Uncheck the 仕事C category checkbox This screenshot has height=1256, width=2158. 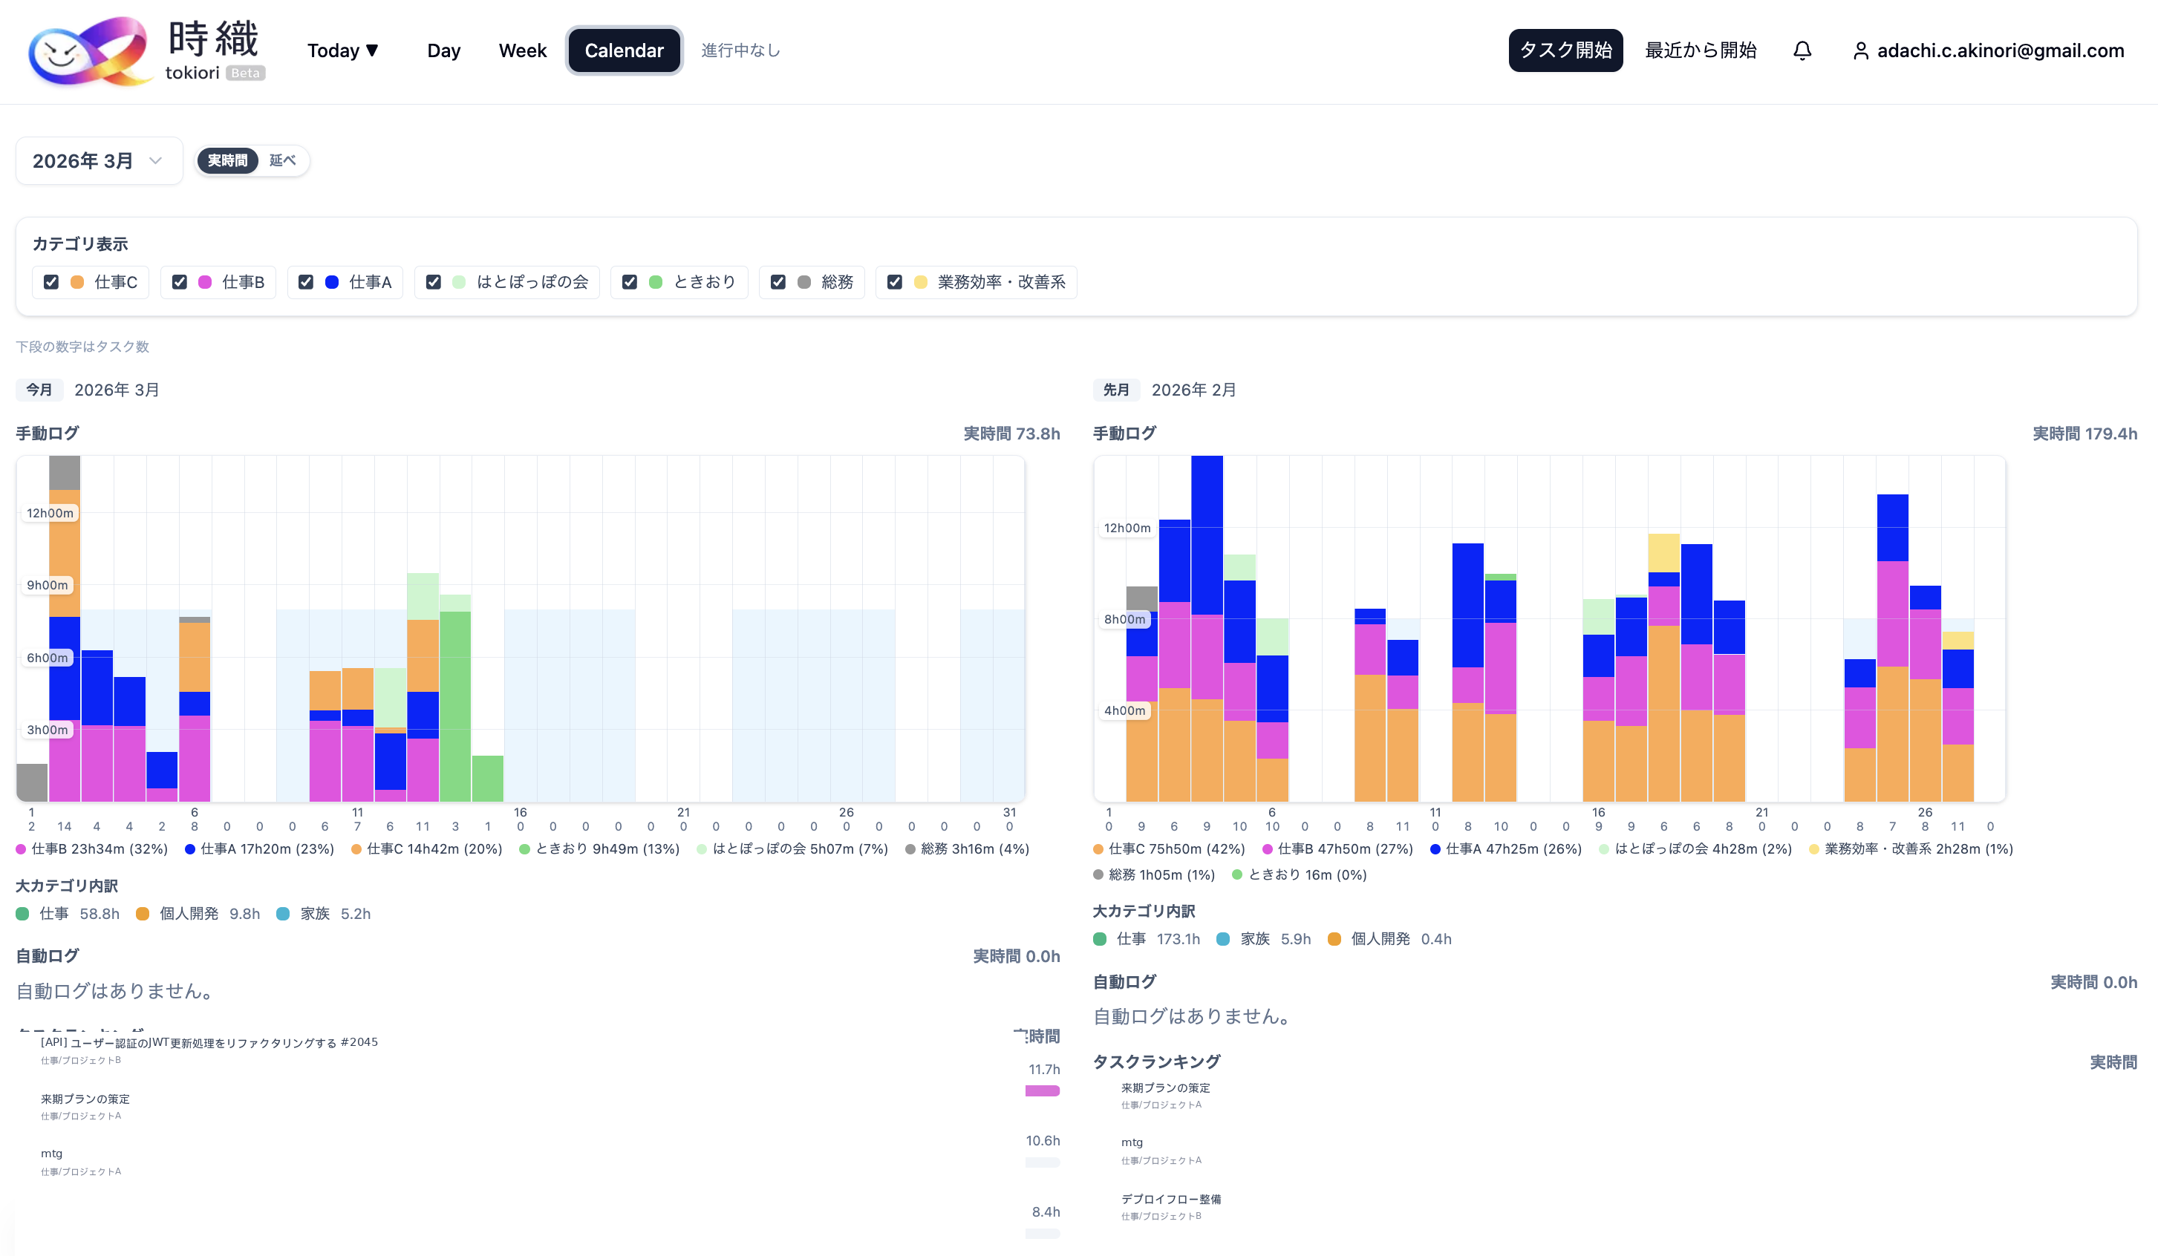51,283
